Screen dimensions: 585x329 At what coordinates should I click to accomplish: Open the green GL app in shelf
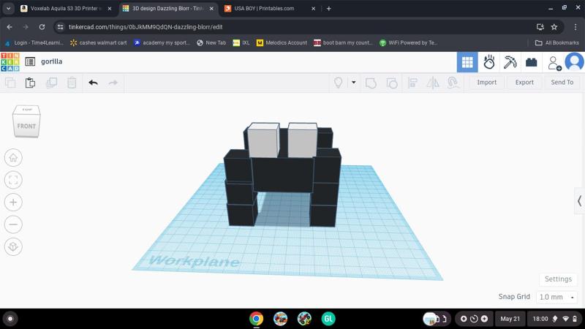tap(328, 319)
